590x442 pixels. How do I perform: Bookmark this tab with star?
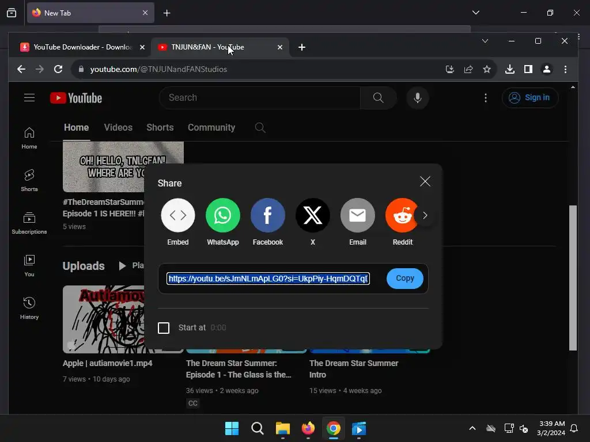click(486, 69)
